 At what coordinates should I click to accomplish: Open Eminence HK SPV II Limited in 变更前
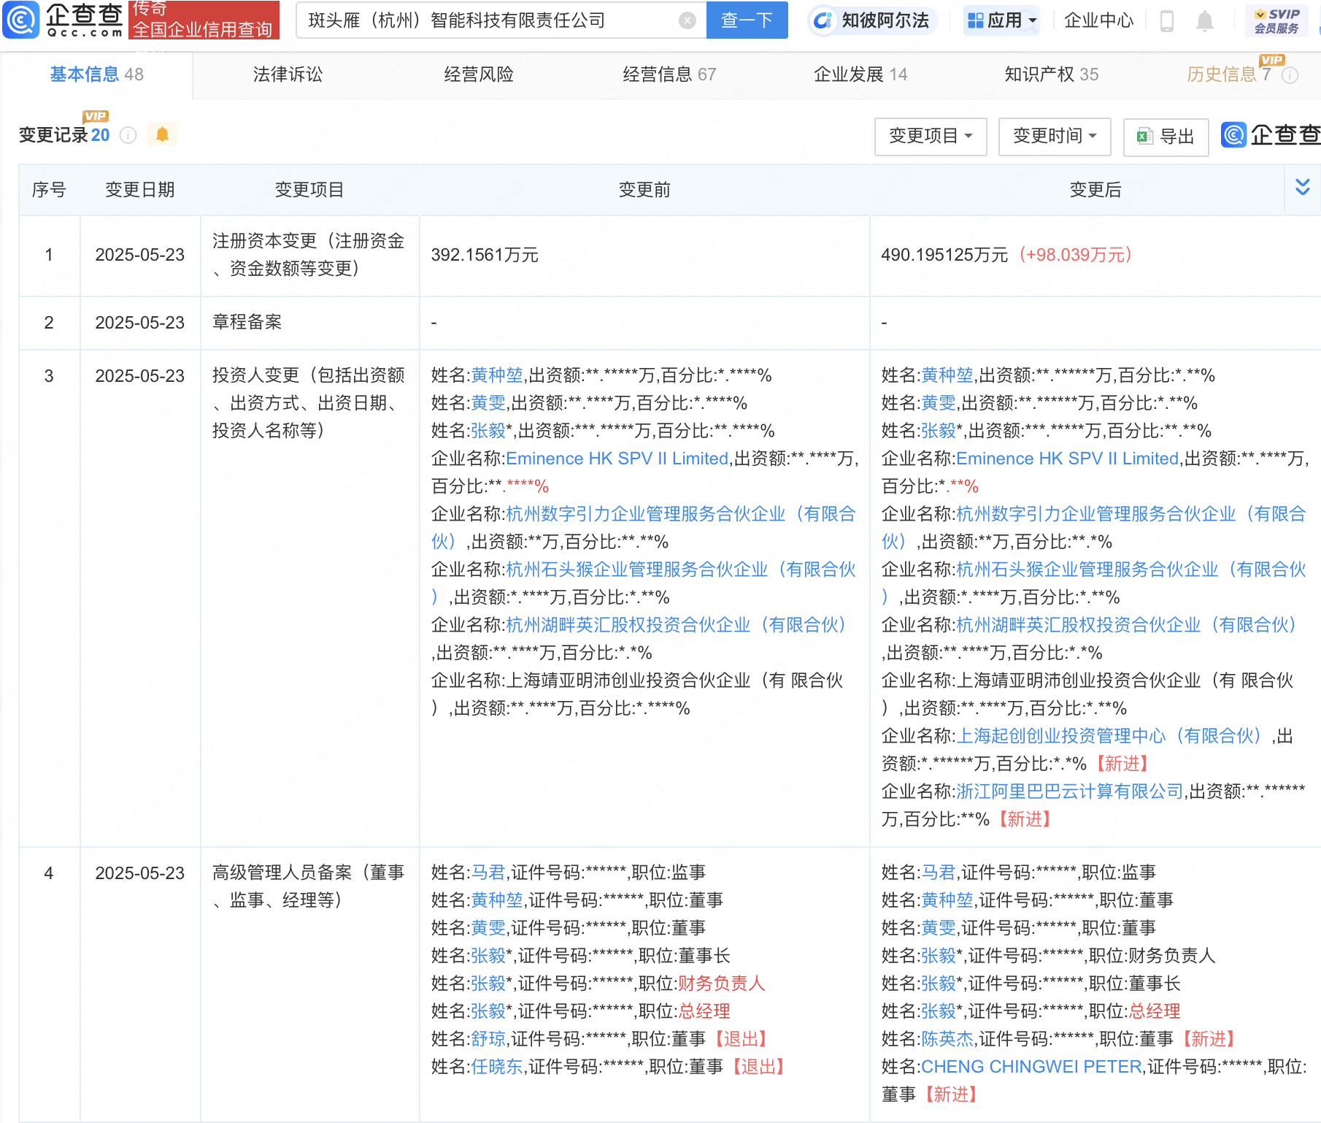(x=617, y=459)
